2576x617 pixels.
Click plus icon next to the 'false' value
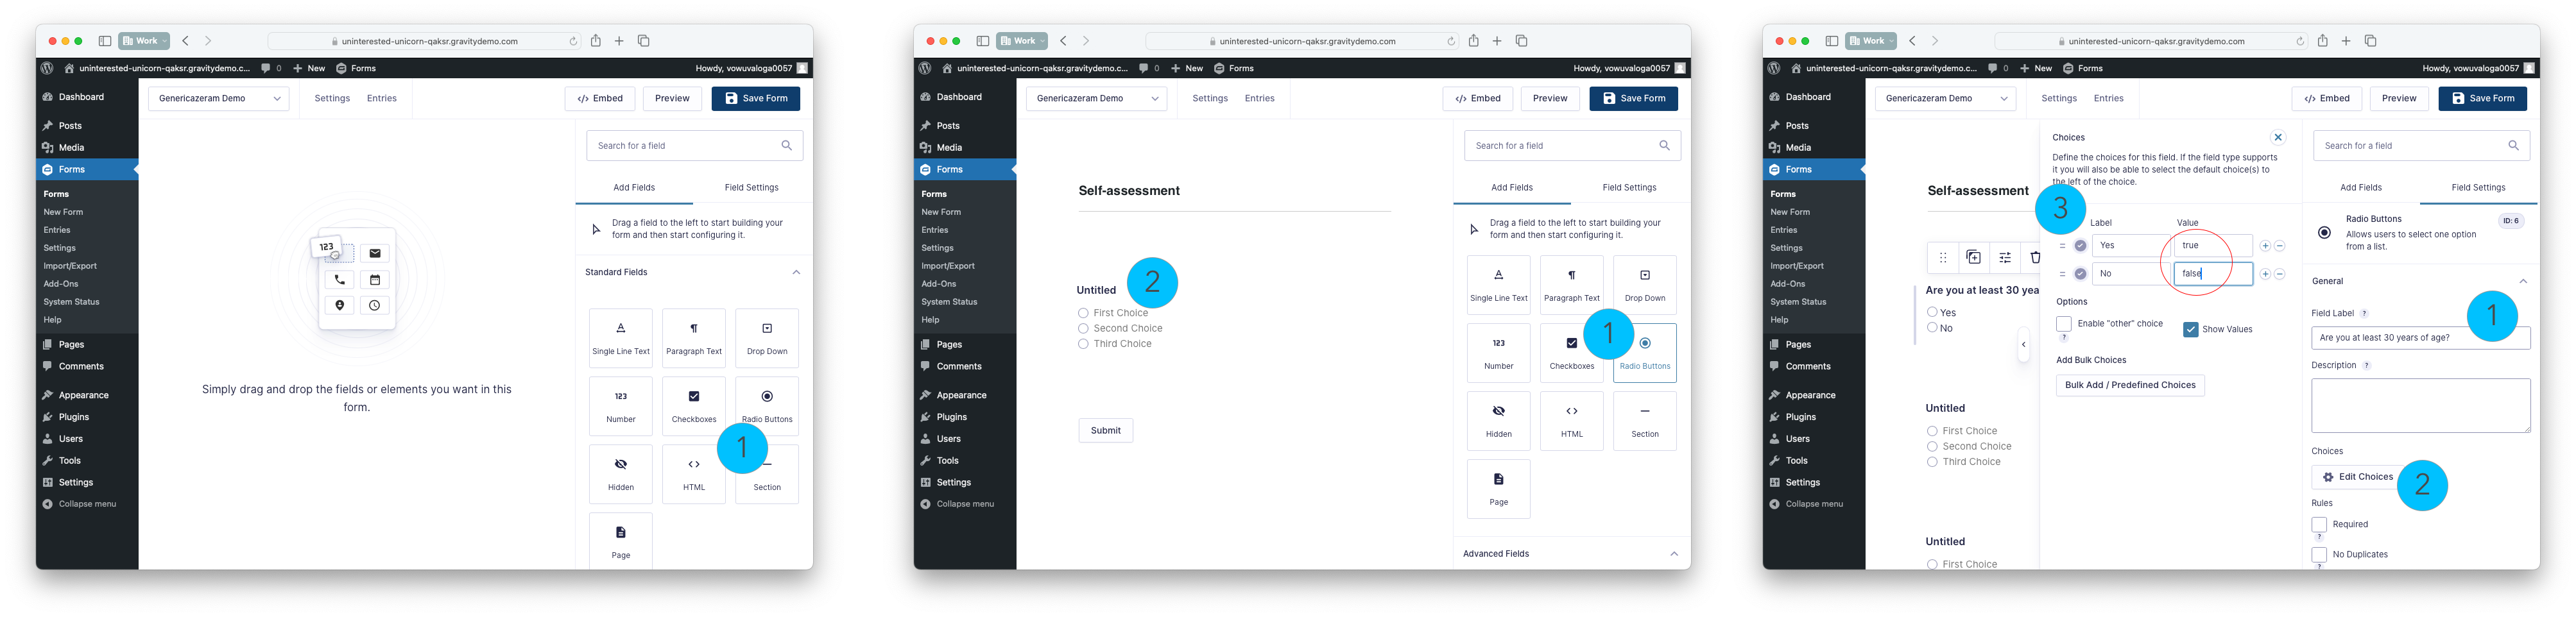point(2265,274)
